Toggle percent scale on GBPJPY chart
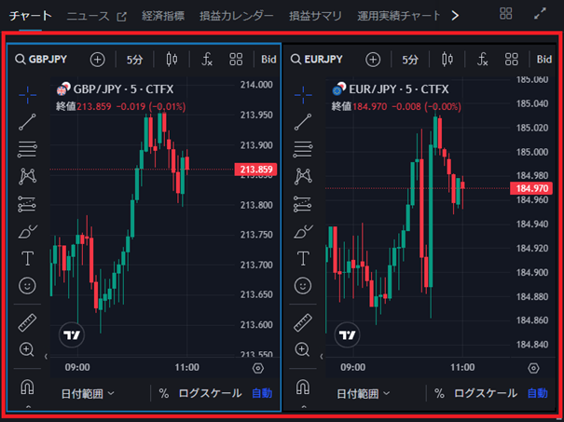This screenshot has width=564, height=422. point(164,394)
